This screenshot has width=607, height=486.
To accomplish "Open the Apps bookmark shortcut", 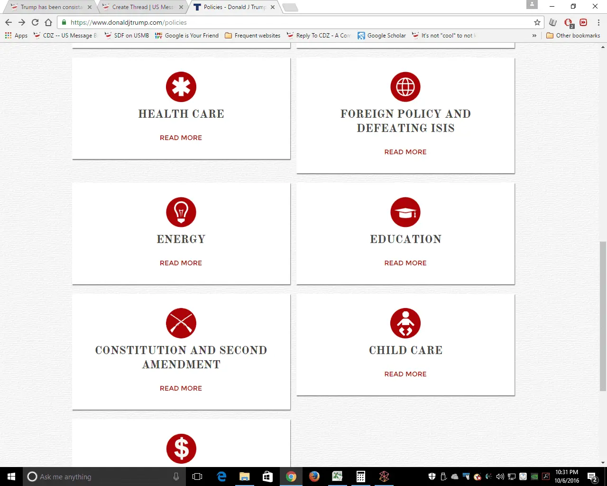I will pos(16,36).
